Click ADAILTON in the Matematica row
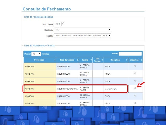The height and width of the screenshot is (125, 166). pyautogui.click(x=29, y=89)
